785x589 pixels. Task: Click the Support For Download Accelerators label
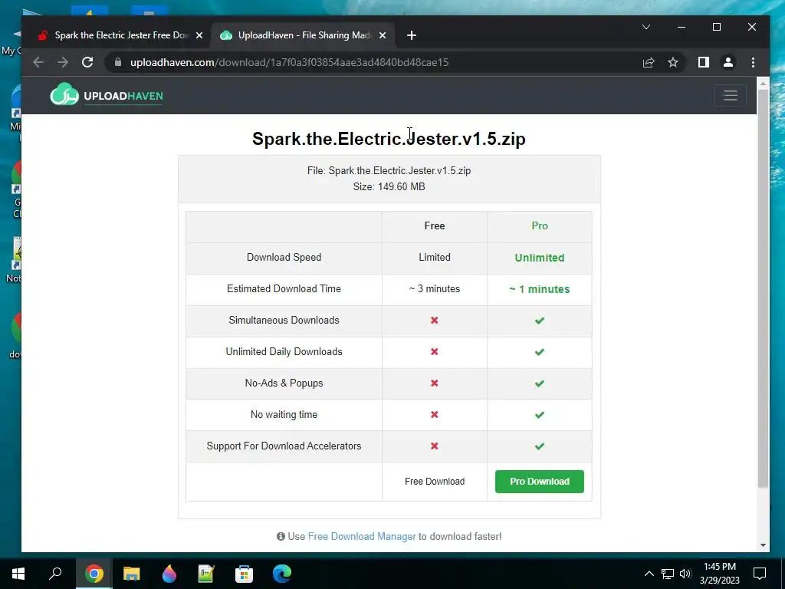coord(284,446)
